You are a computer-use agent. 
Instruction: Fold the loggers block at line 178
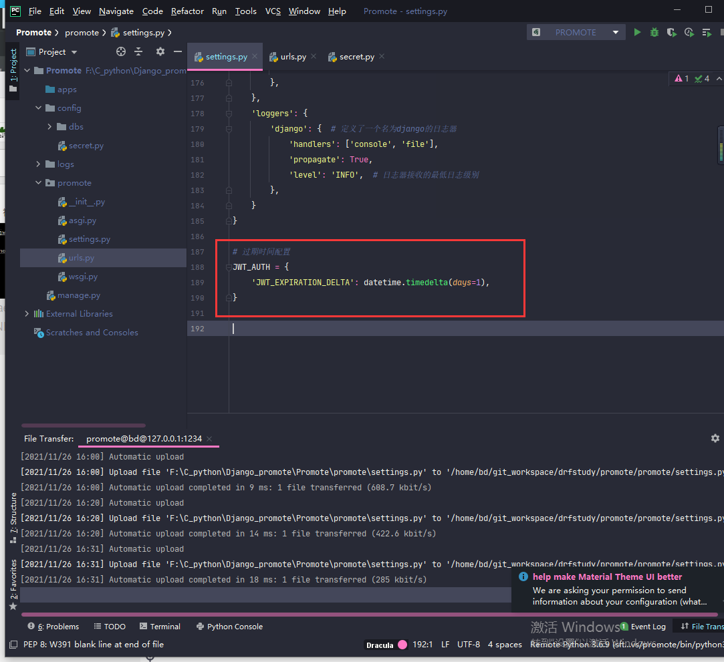coord(229,114)
